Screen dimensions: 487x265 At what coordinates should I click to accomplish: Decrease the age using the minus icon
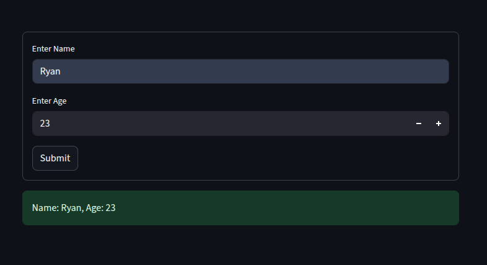click(418, 124)
